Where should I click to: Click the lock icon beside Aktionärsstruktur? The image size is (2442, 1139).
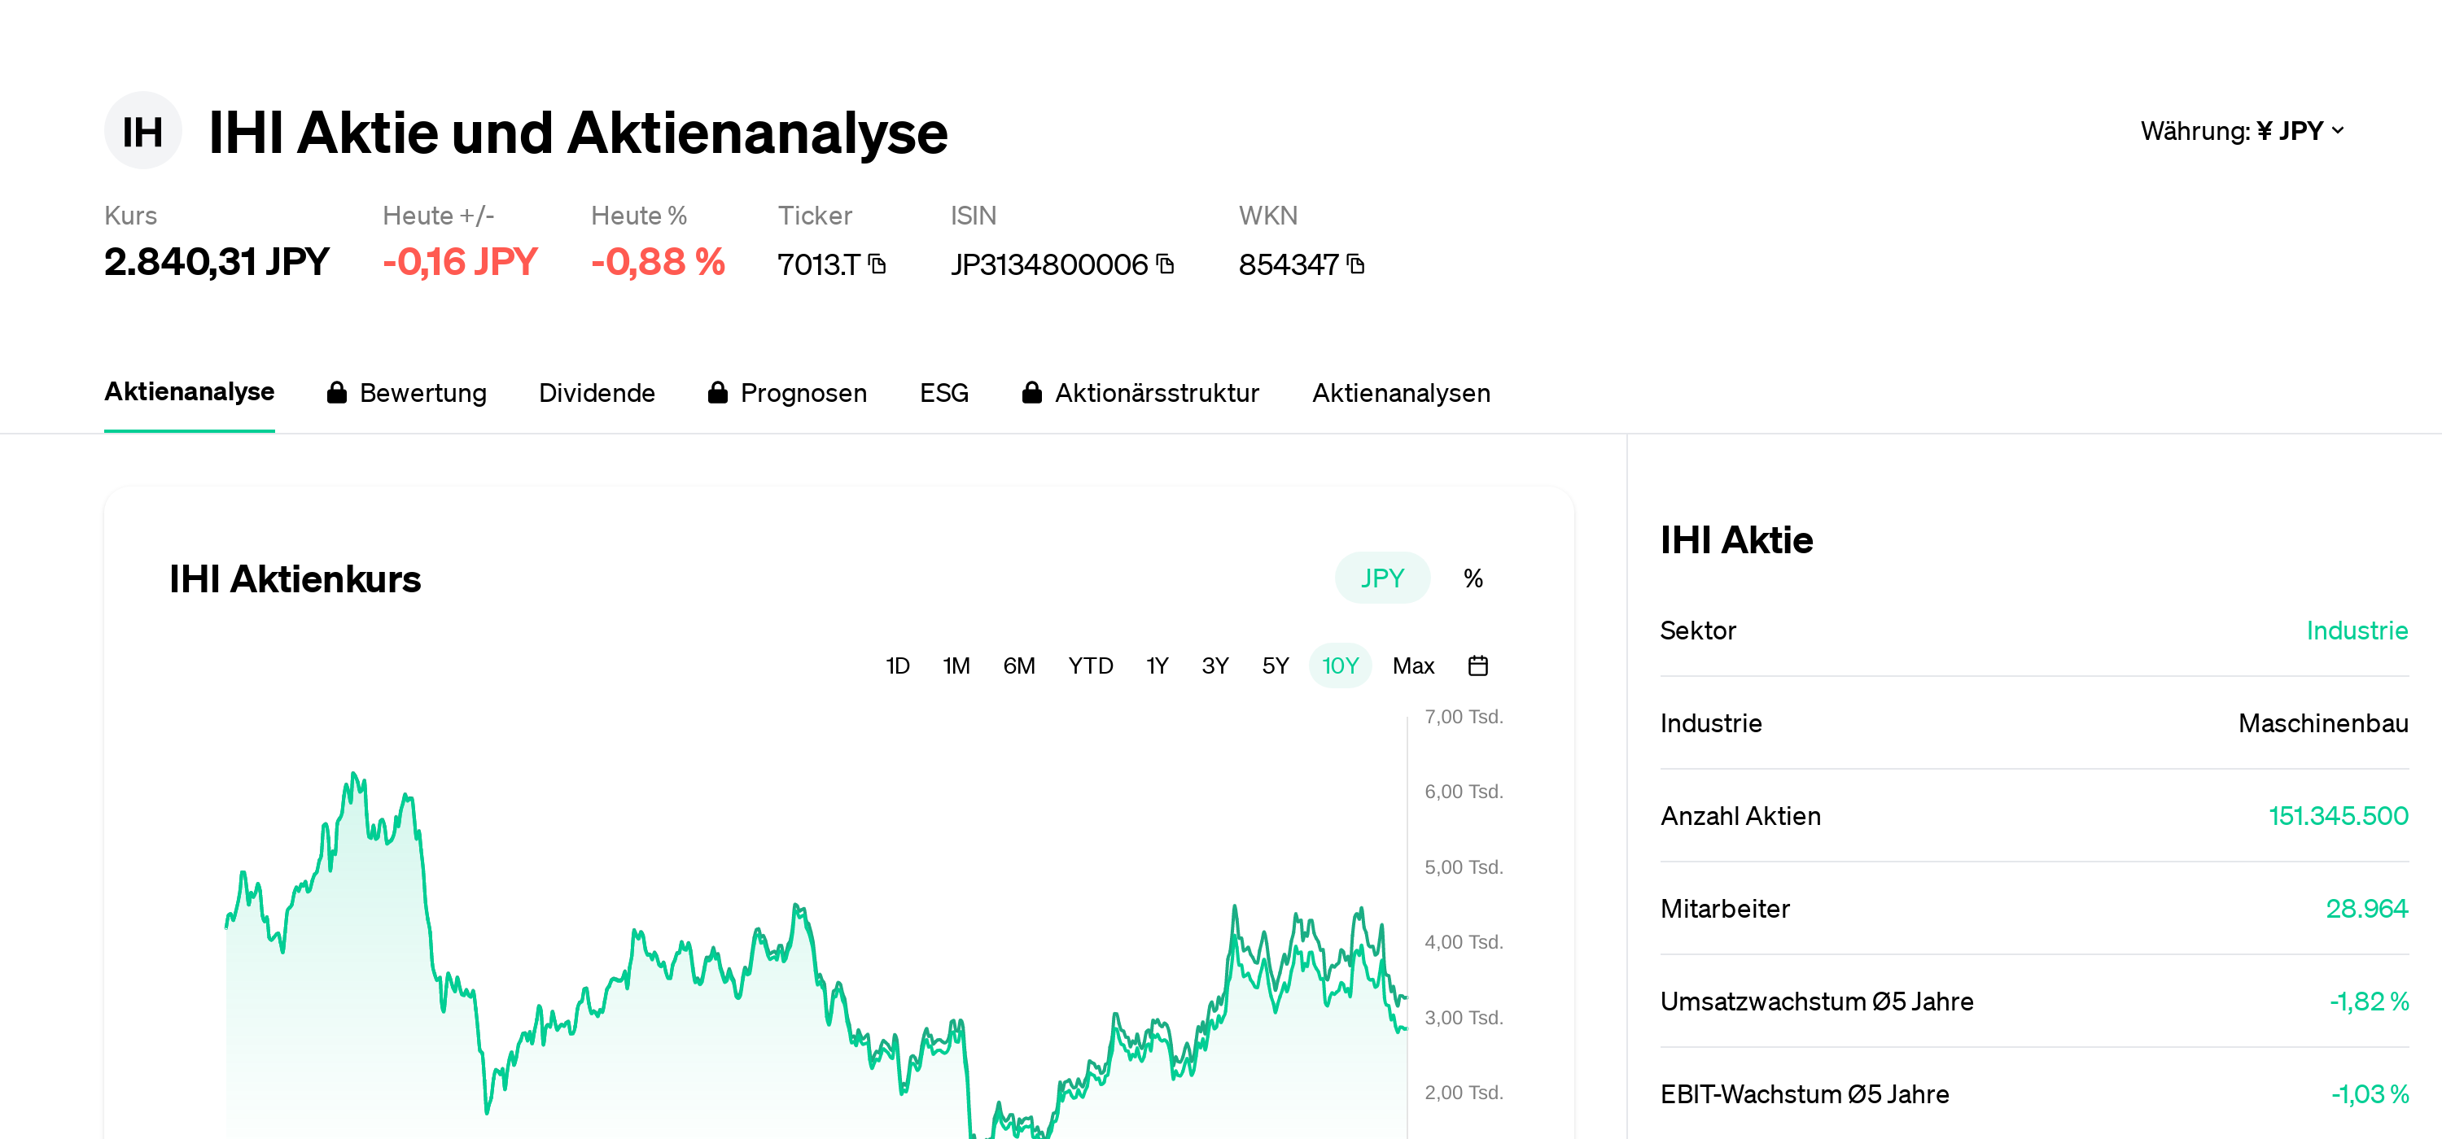click(x=1032, y=393)
